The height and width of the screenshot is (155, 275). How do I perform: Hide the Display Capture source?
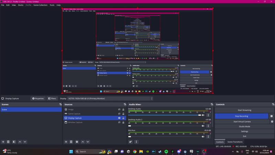point(119,118)
